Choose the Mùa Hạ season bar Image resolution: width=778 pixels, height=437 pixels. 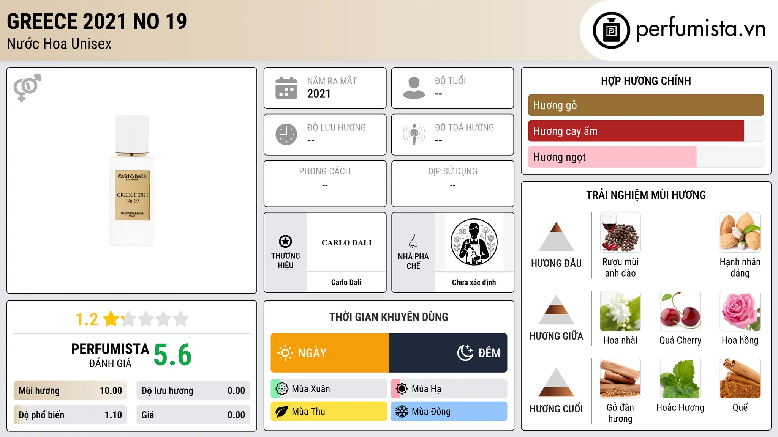pyautogui.click(x=449, y=389)
